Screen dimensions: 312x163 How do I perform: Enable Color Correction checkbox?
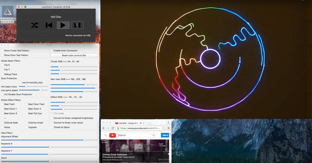tap(52, 50)
